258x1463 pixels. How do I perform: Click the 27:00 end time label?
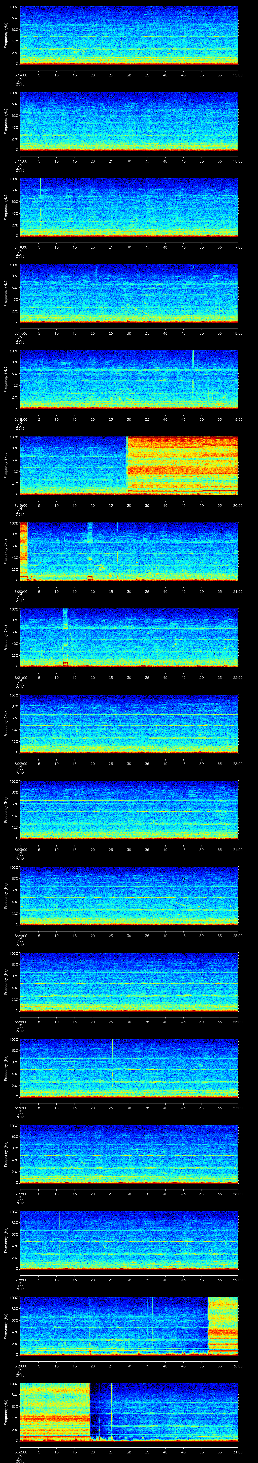[238, 1107]
